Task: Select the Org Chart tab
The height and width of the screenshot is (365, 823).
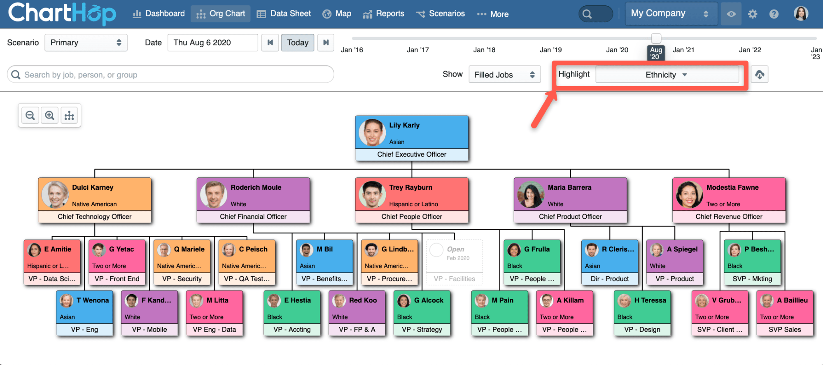Action: (221, 14)
